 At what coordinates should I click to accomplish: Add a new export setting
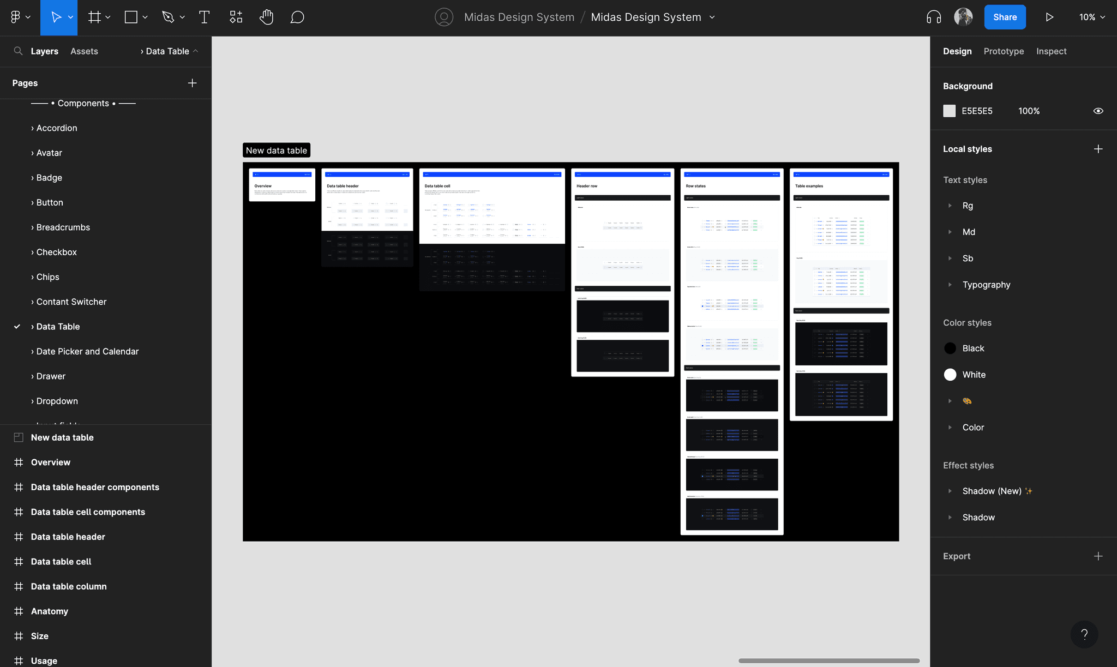pos(1098,556)
